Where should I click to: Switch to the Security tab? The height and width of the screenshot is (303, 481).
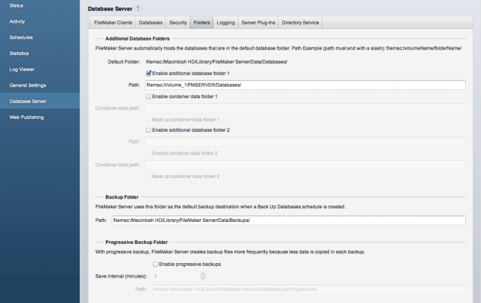178,23
